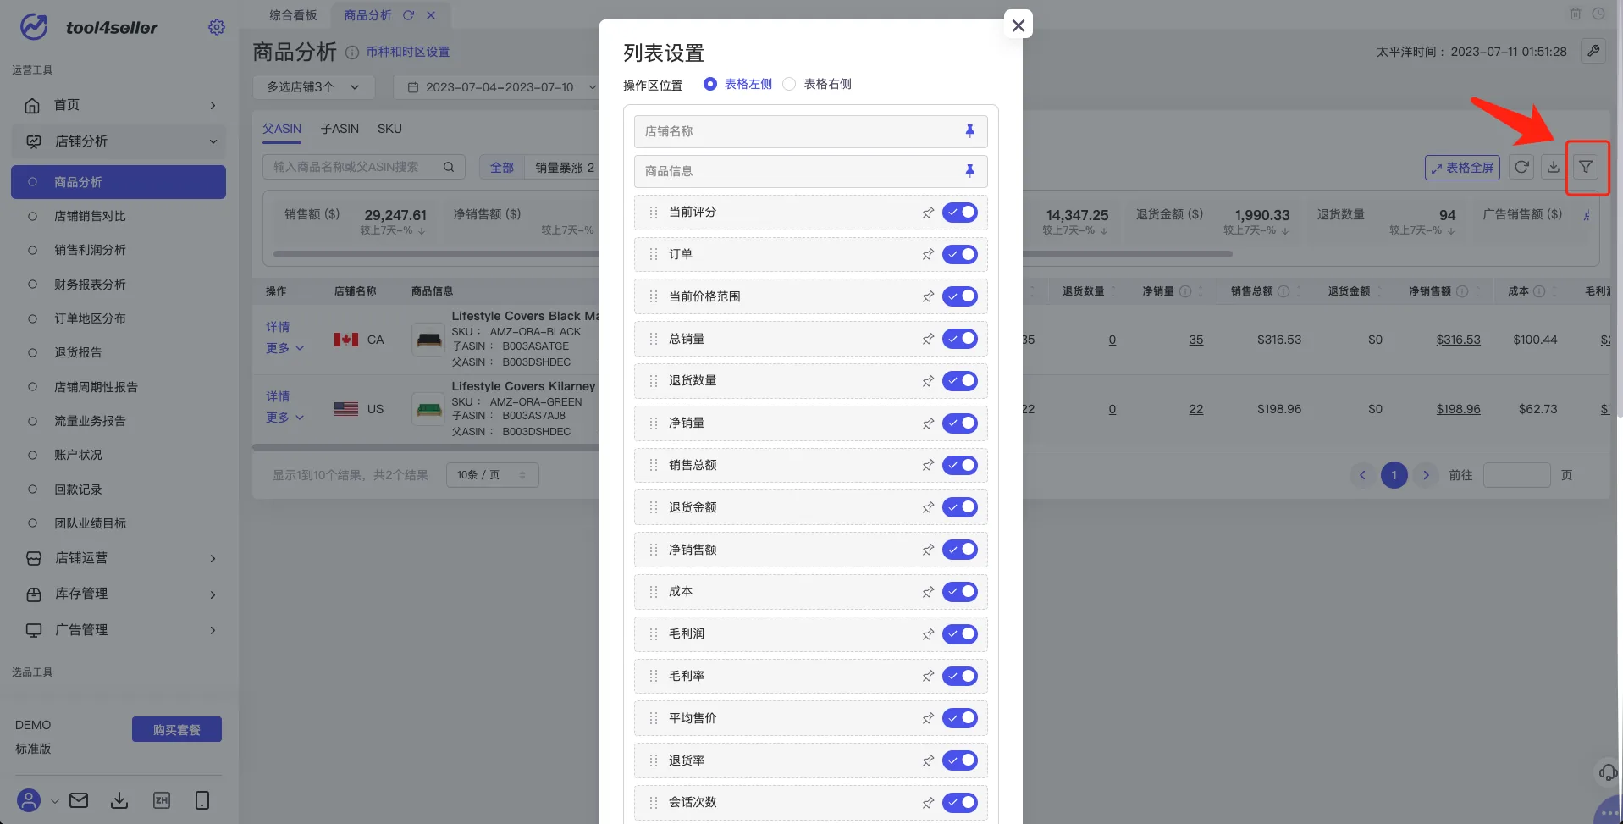
Task: Click the refresh icon on 商品分析 tab
Action: (x=408, y=15)
